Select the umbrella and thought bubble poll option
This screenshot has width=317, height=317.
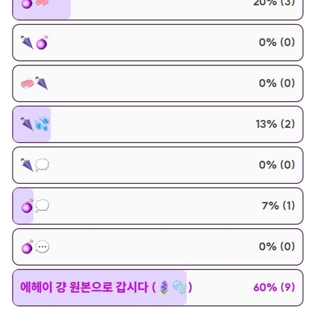coord(157,165)
